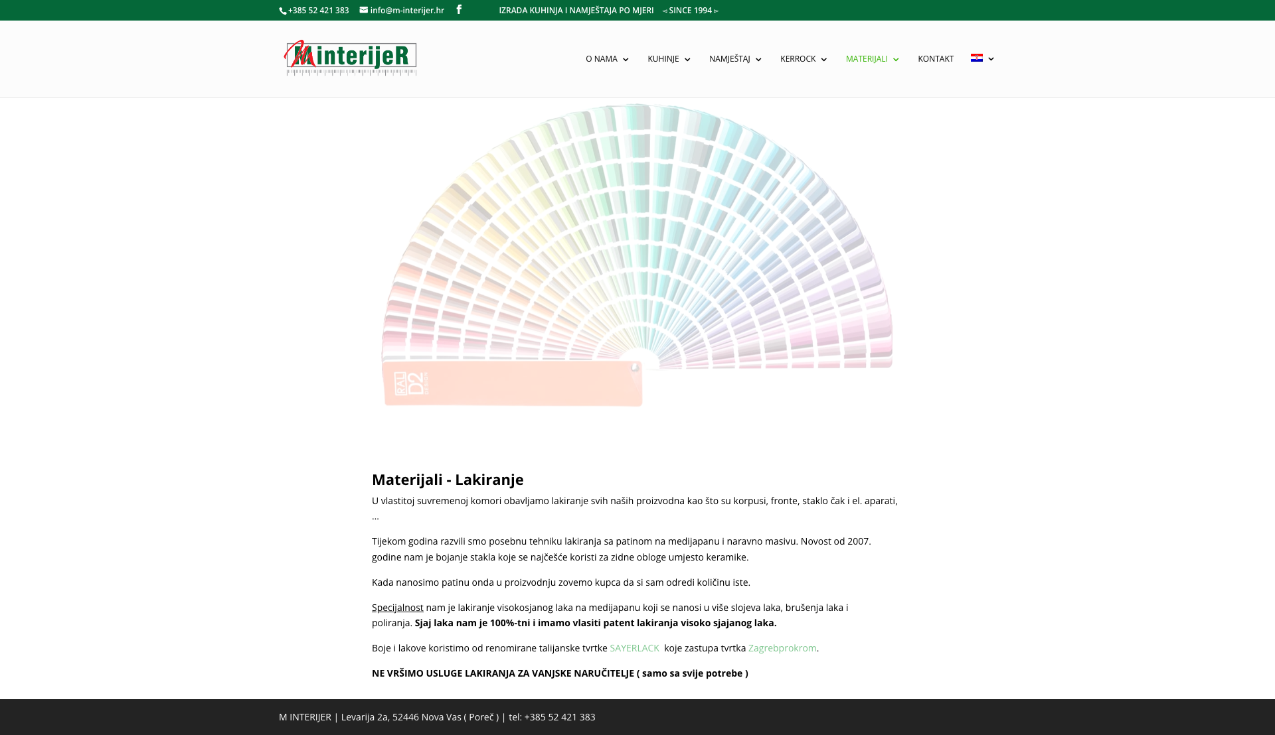Click the top bar phone number
Image resolution: width=1275 pixels, height=735 pixels.
(x=318, y=11)
